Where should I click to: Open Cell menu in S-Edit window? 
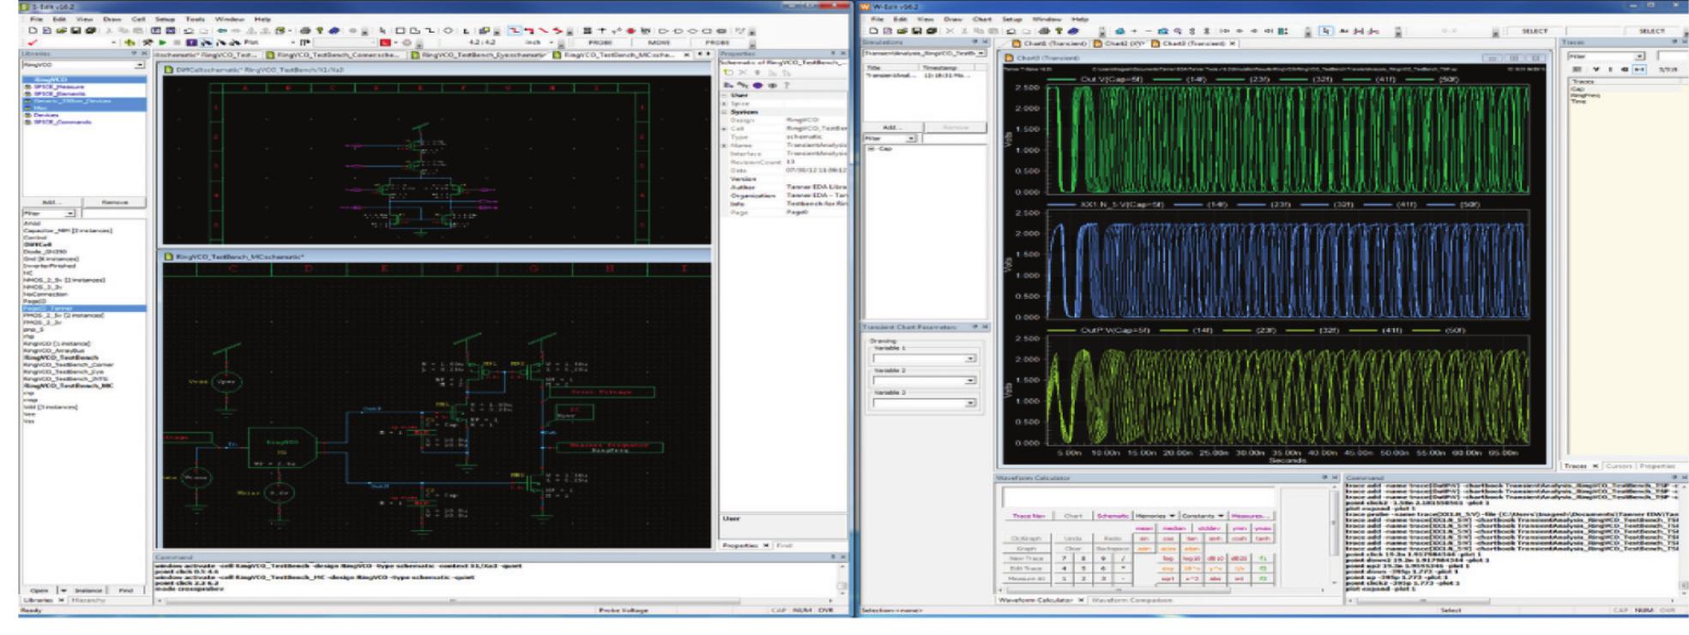(138, 19)
